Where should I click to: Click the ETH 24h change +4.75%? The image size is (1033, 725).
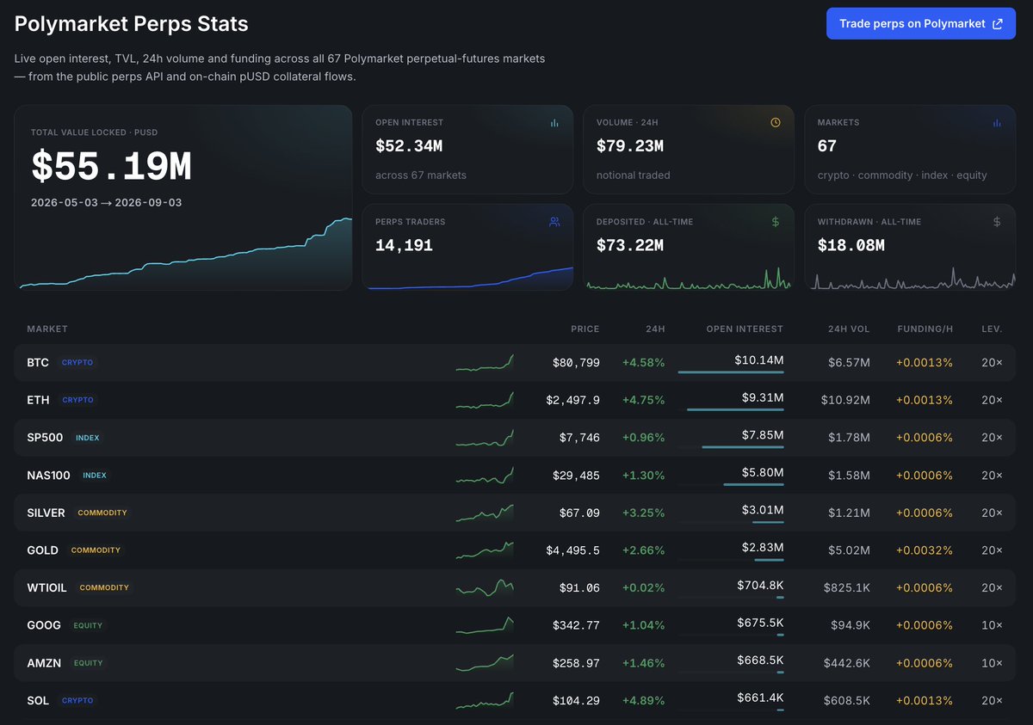(644, 400)
